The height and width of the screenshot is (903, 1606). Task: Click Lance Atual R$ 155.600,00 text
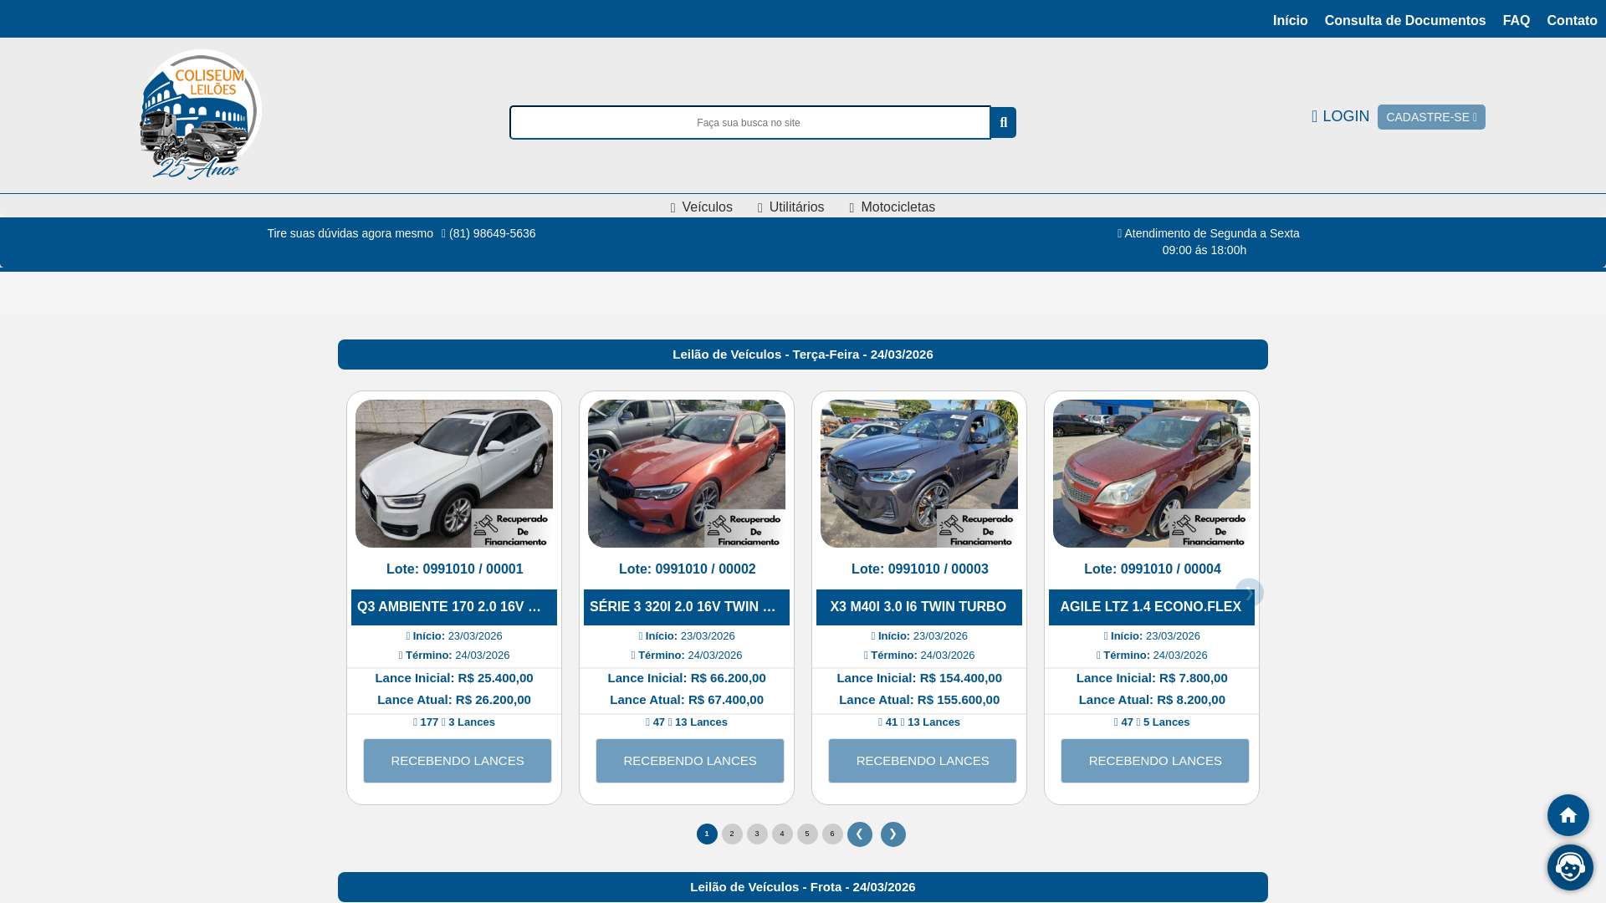(x=919, y=700)
